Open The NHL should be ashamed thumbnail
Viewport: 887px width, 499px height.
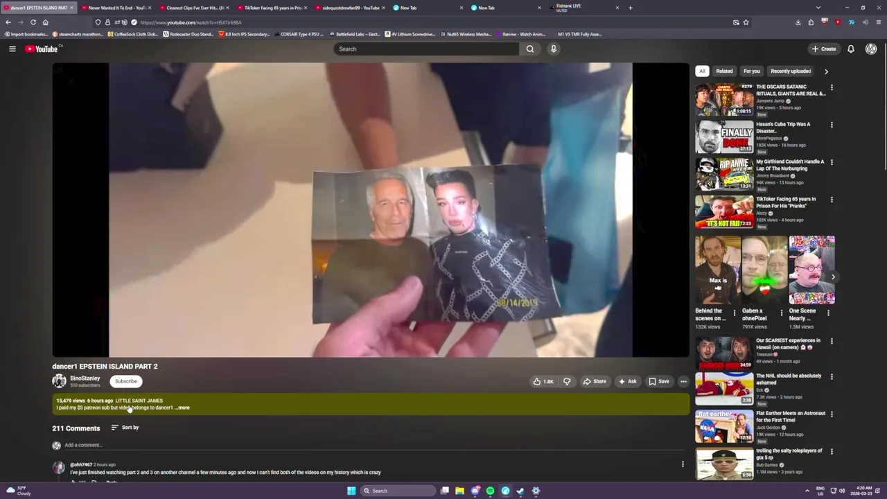[724, 388]
